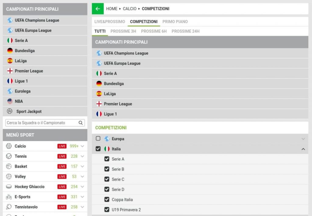
Task: Open Sport Jackpot in sidebar
Action: [x=45, y=112]
